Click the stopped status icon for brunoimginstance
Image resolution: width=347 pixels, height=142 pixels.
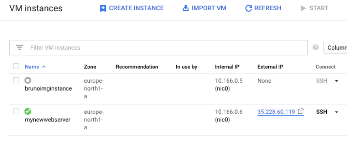[28, 81]
